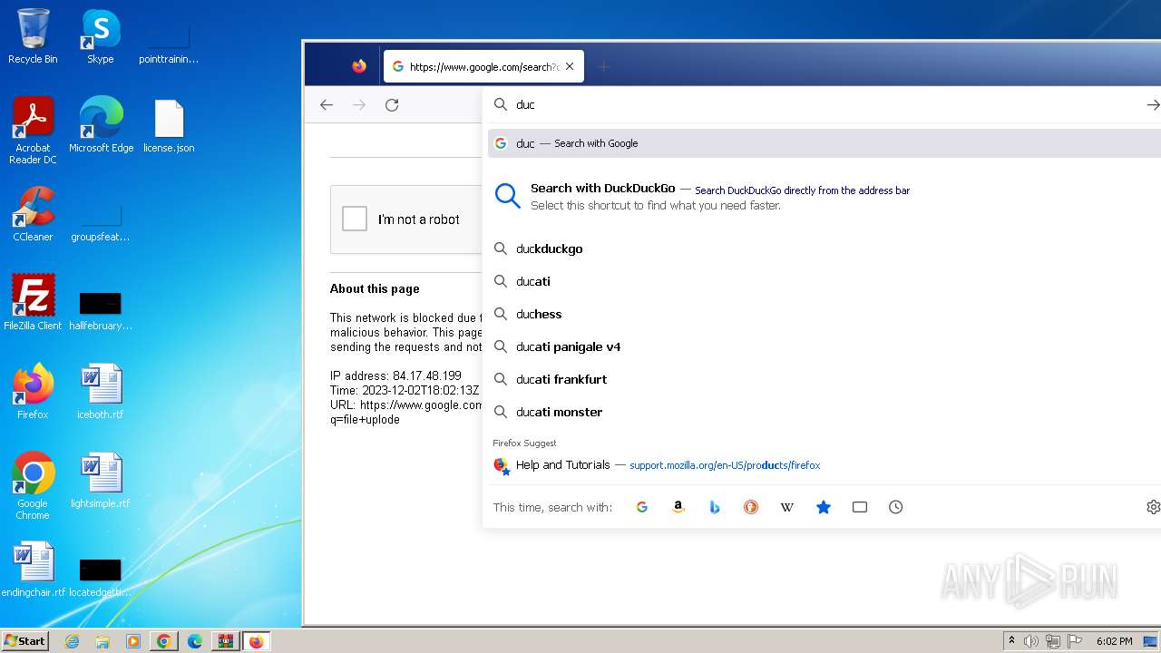The width and height of the screenshot is (1161, 653).
Task: Select the Search with DuckDuckGo shortcut
Action: pos(824,196)
